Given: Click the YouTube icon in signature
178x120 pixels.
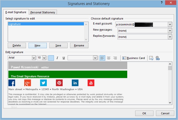Looking at the screenshot, I should [91, 83].
